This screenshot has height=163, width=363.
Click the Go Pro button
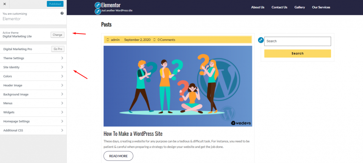pyautogui.click(x=58, y=49)
